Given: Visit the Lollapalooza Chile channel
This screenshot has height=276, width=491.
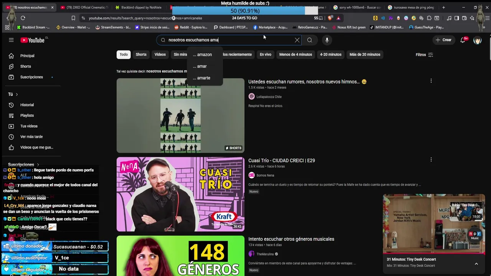Looking at the screenshot, I should point(269,97).
